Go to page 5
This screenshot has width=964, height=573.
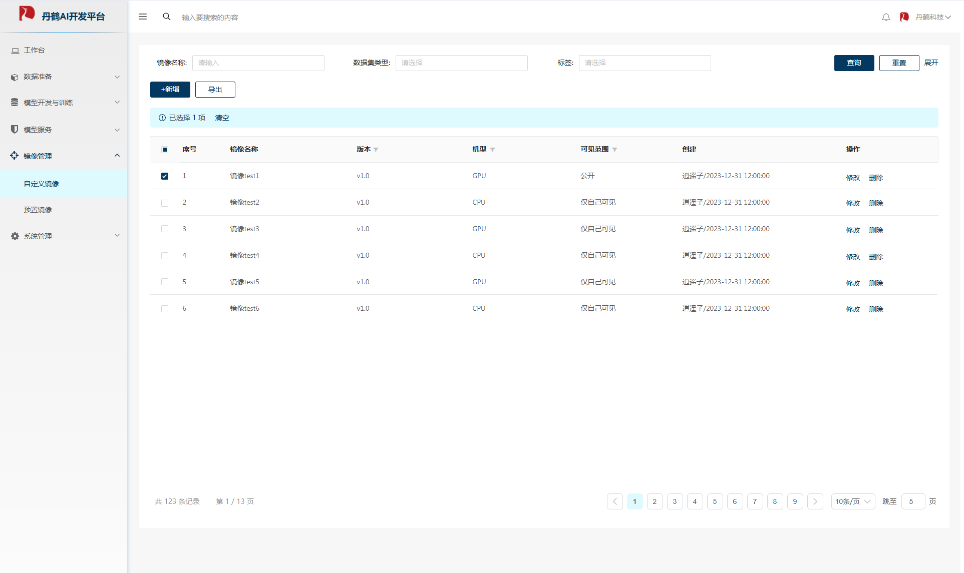click(715, 501)
